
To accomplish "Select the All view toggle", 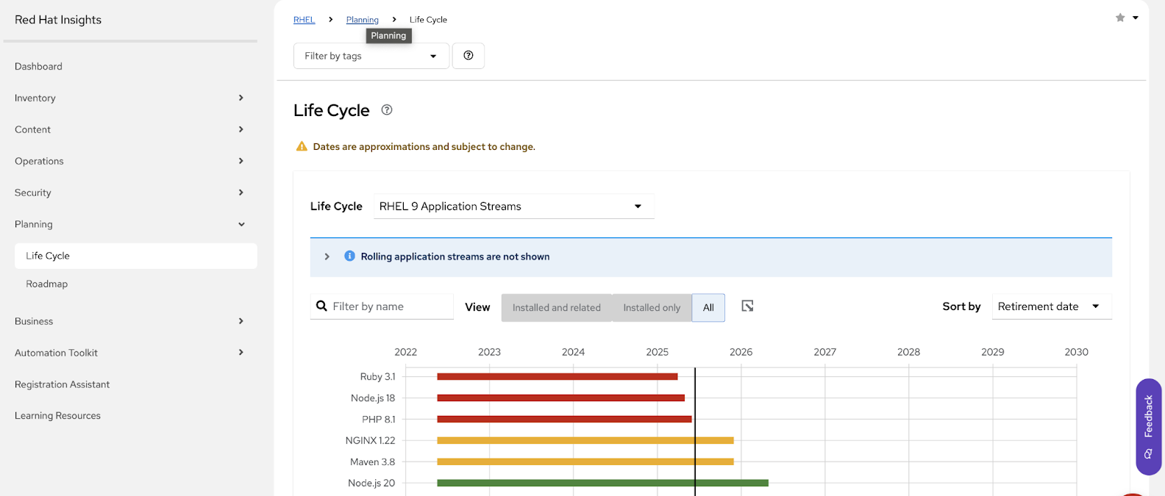I will 708,308.
